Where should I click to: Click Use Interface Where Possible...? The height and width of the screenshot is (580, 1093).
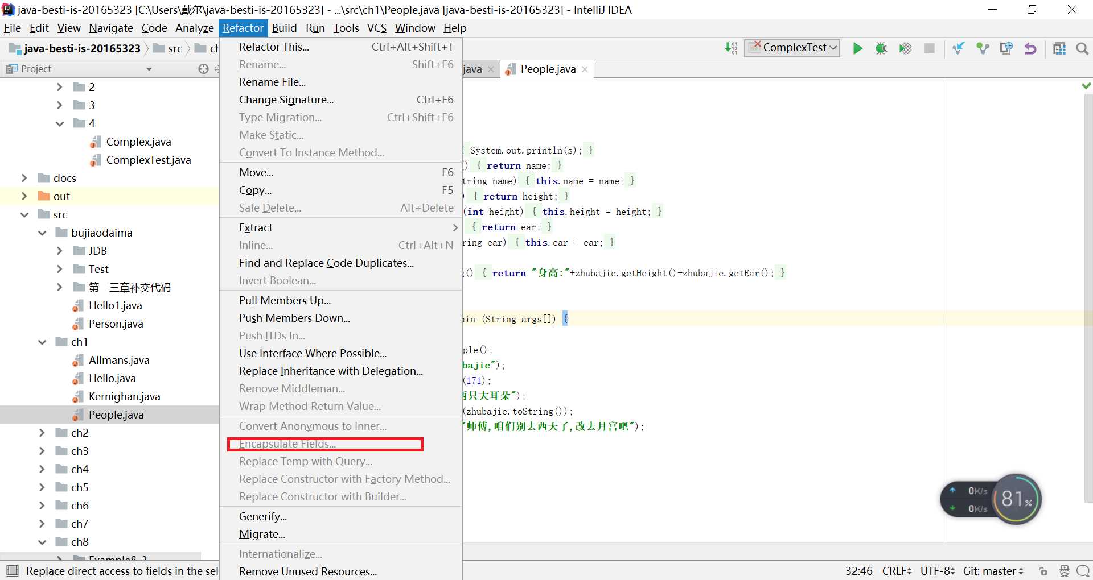(x=340, y=353)
